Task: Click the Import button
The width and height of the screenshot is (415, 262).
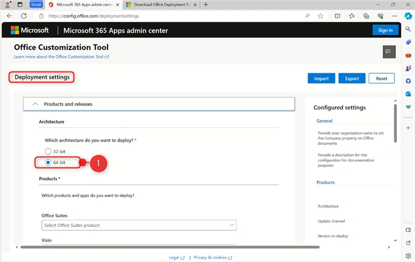Action: tap(321, 78)
